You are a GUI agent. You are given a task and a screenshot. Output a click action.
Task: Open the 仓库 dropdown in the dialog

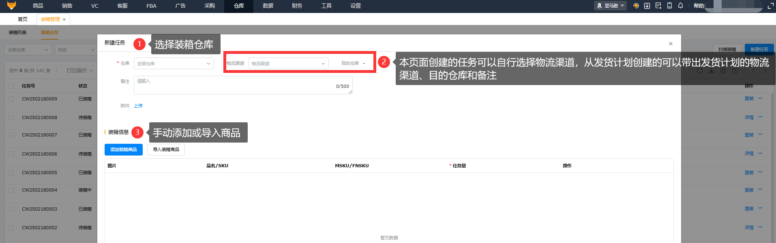click(174, 64)
